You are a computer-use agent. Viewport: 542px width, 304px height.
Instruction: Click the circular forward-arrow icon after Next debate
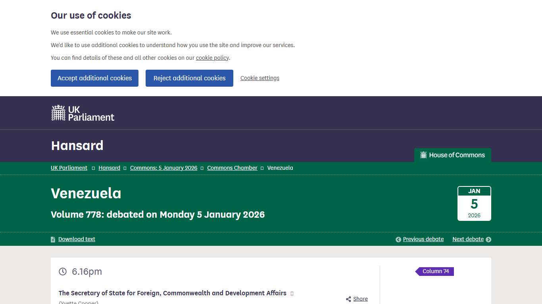[488, 239]
